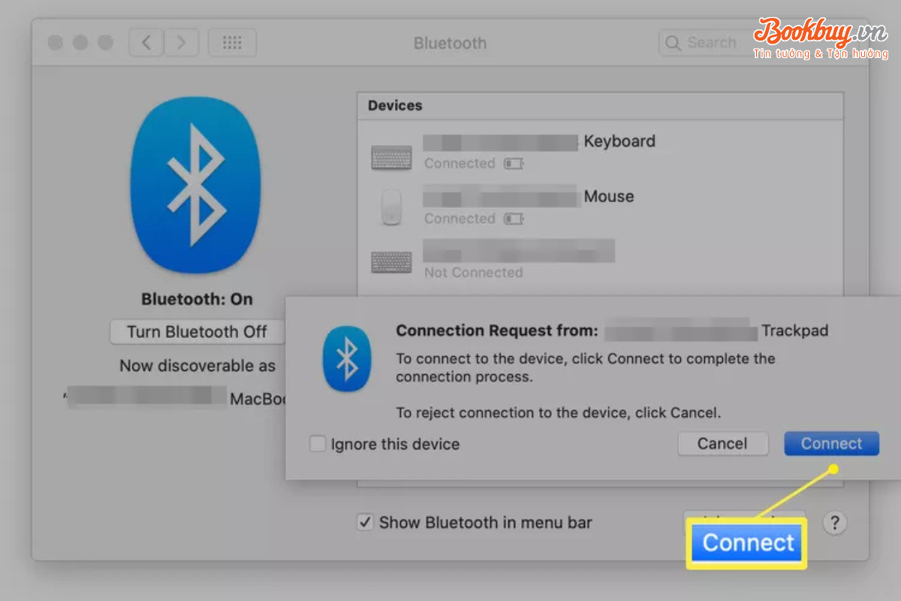Click the blue Connect button in the dialog
Viewport: 901px width, 601px height.
[831, 443]
